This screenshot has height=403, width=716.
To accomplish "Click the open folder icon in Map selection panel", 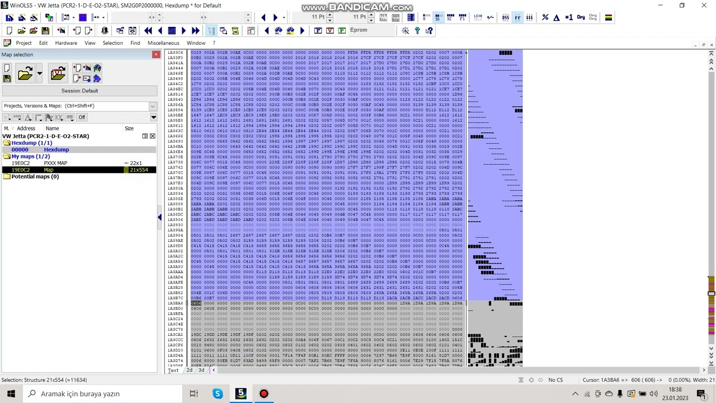I will [x=25, y=73].
